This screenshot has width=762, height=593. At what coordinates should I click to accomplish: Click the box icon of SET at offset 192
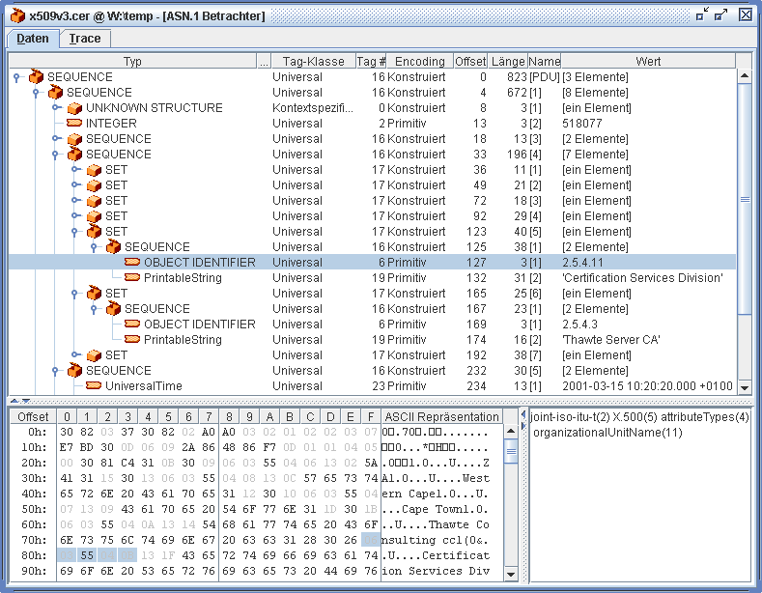[x=94, y=355]
